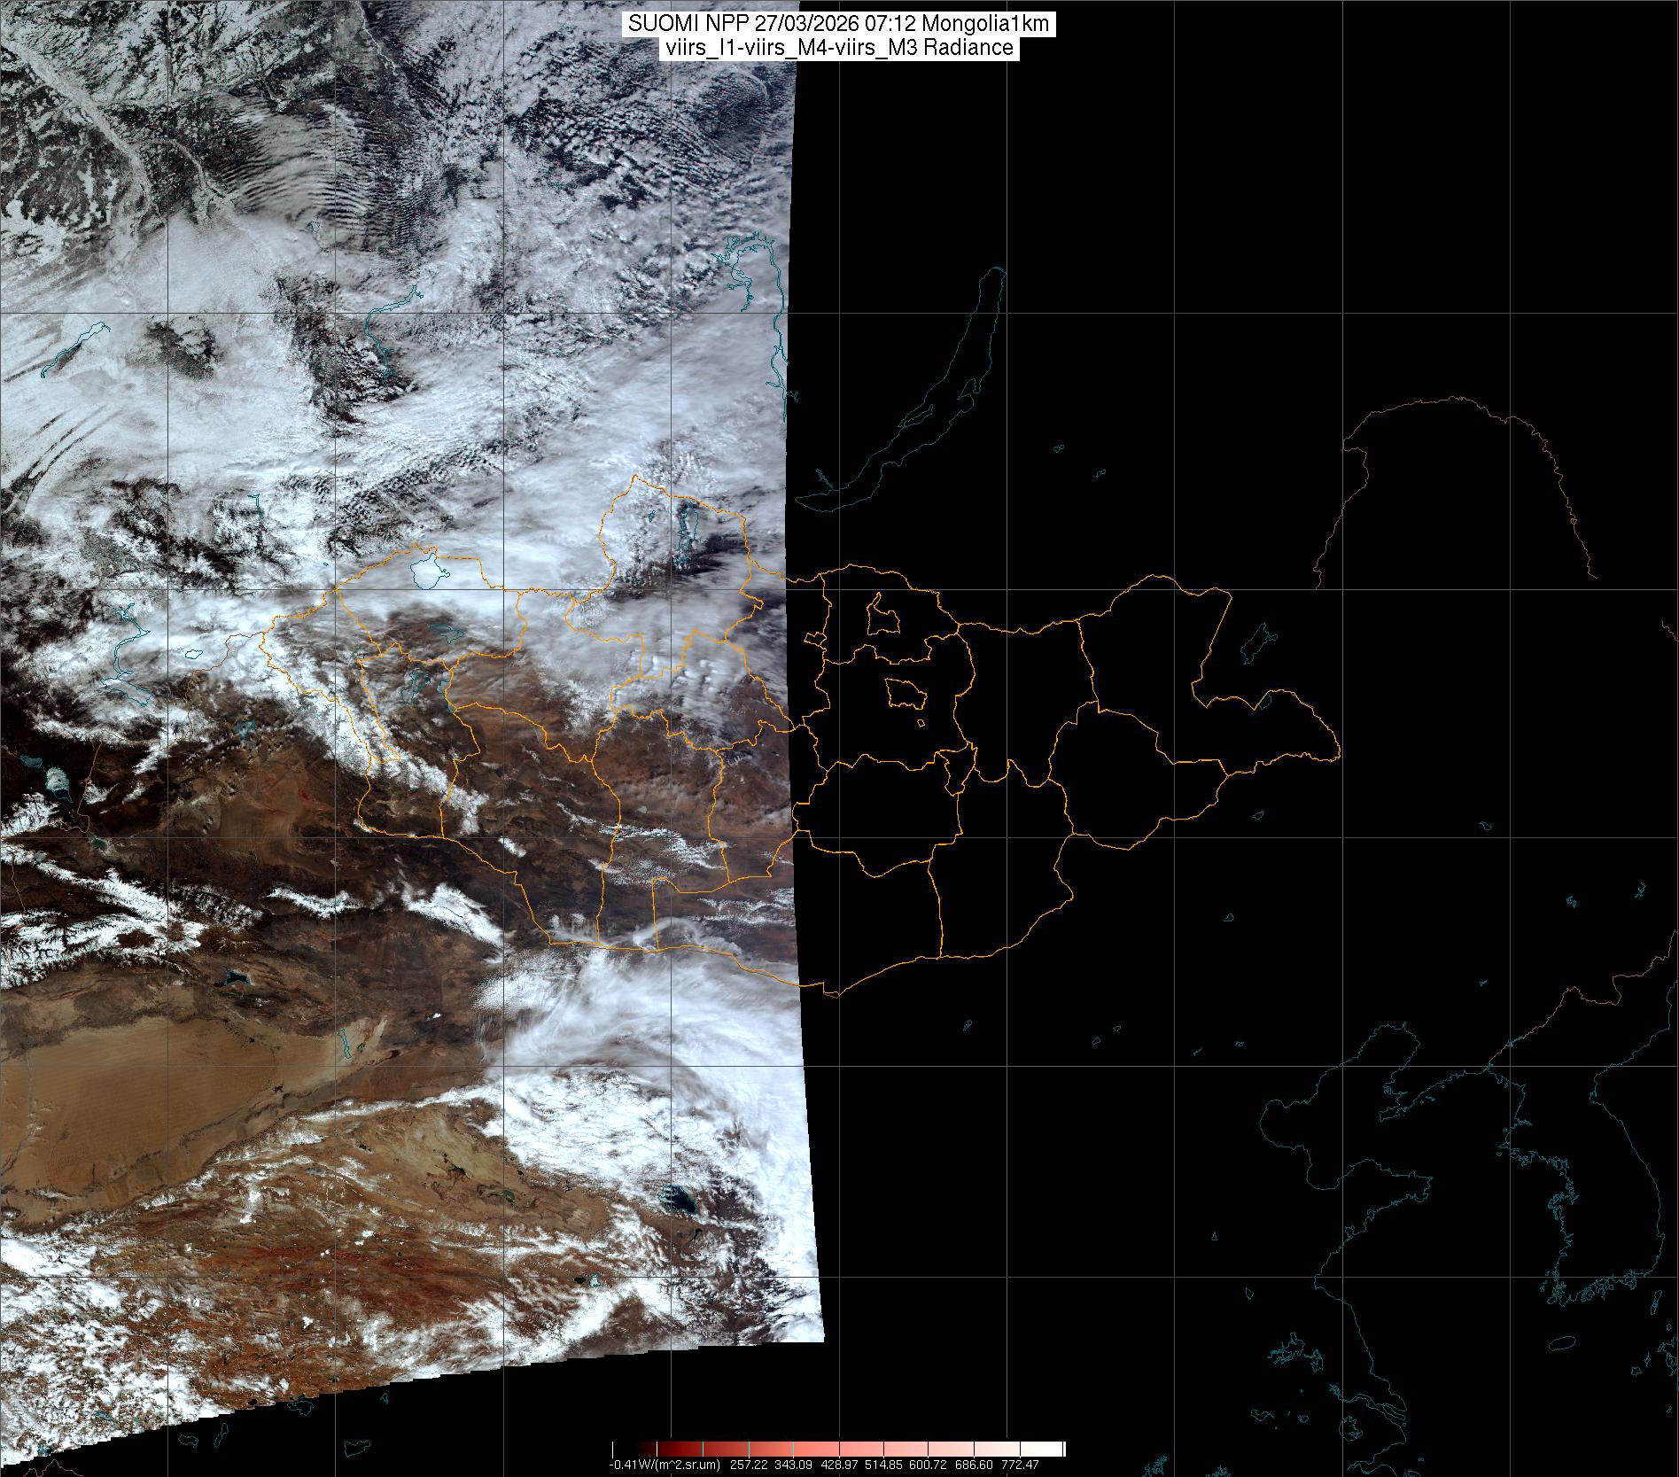Select the twin lake outline near eastern Mongolia border

click(x=1255, y=644)
